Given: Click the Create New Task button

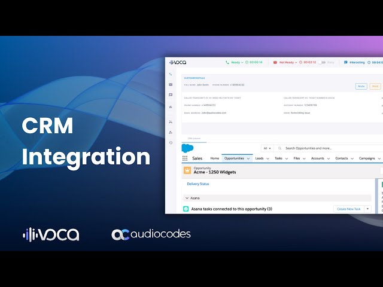Looking at the screenshot, I should pos(348,209).
